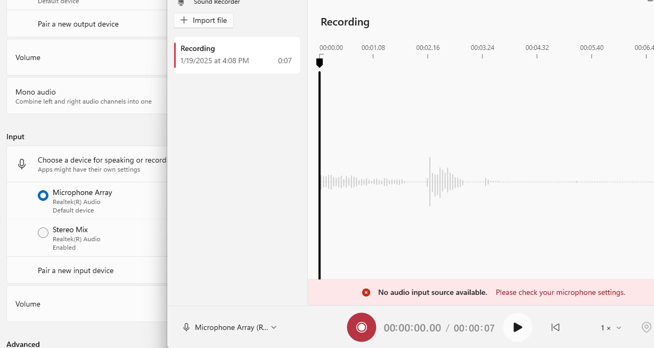Select Stereo Mix radio button in Settings

point(43,233)
